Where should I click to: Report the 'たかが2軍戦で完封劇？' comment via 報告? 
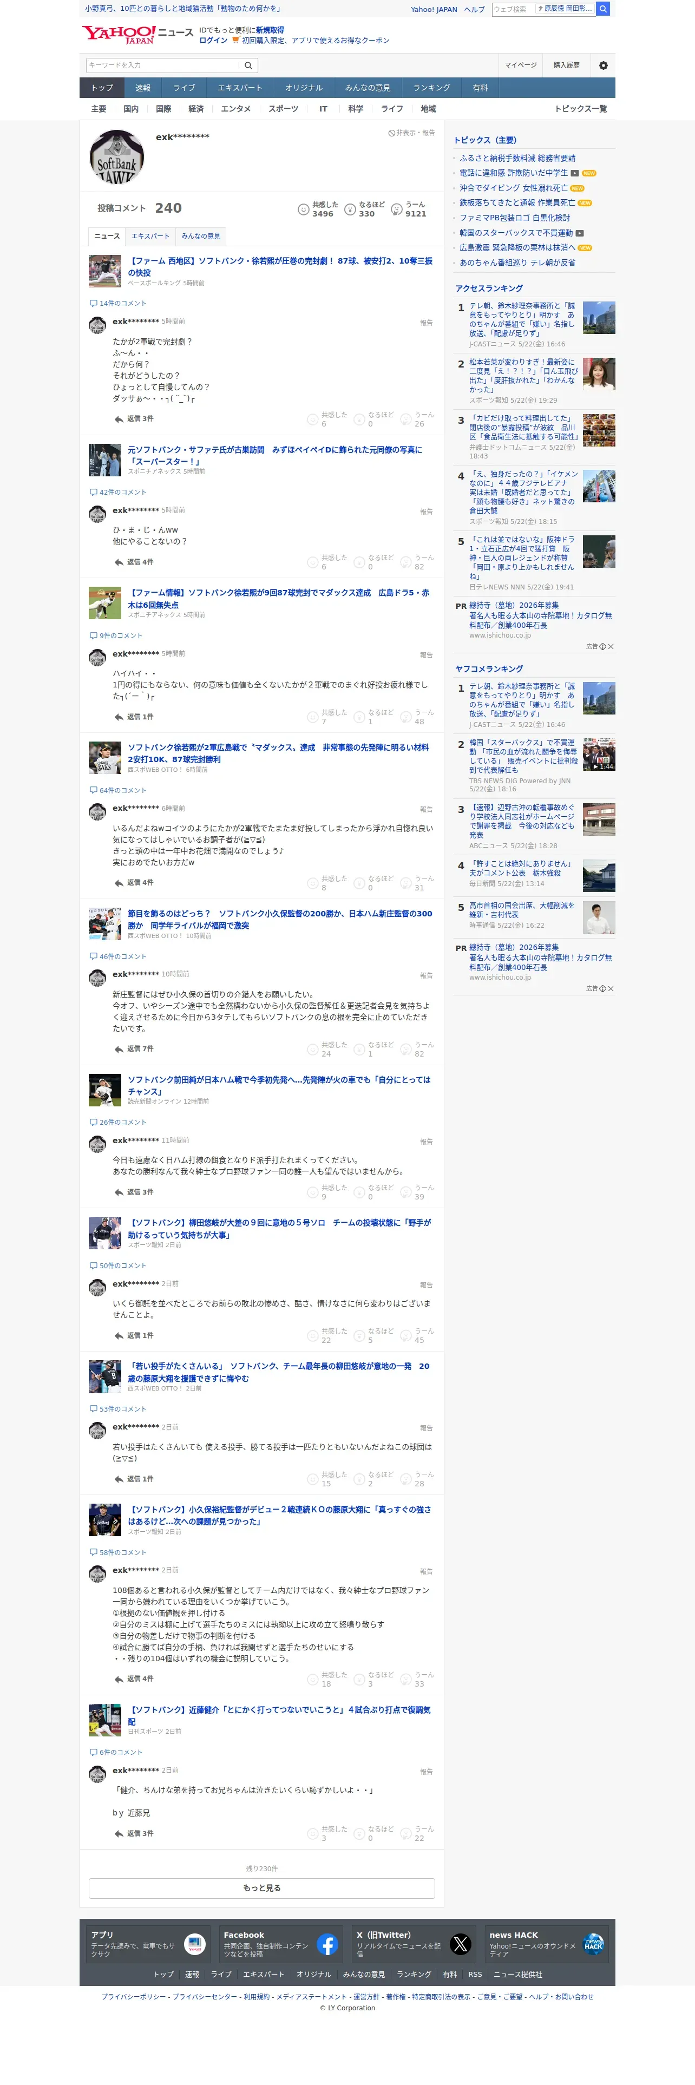click(x=427, y=323)
